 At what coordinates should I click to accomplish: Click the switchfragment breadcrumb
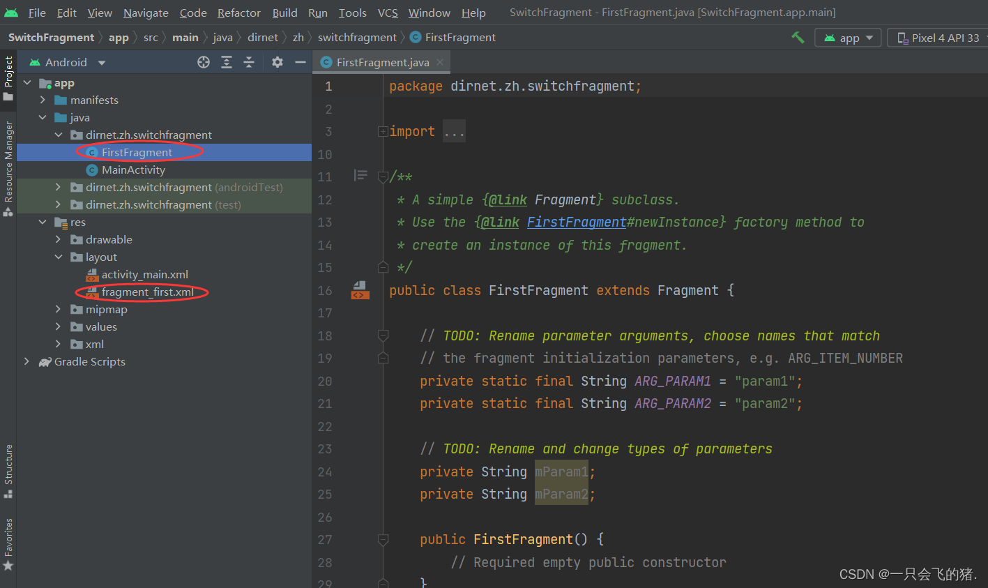357,38
